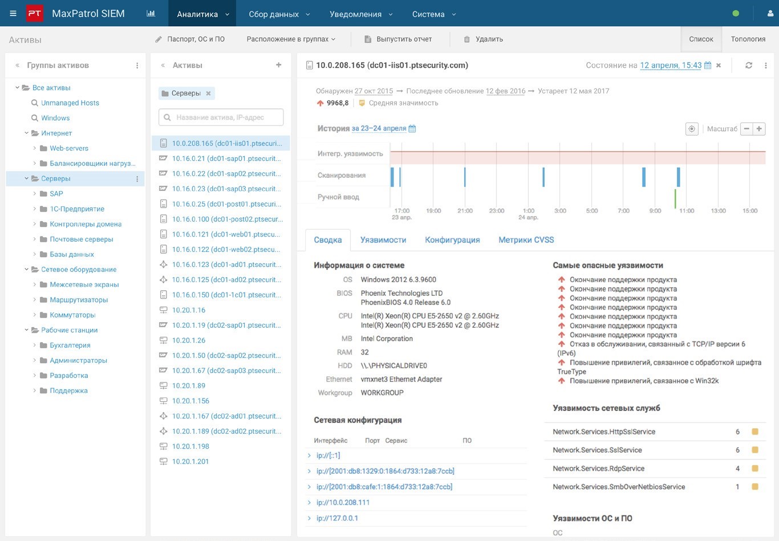The image size is (779, 541).
Task: Click the Network.Services.HttpSslService severity swatch
Action: pyautogui.click(x=755, y=432)
